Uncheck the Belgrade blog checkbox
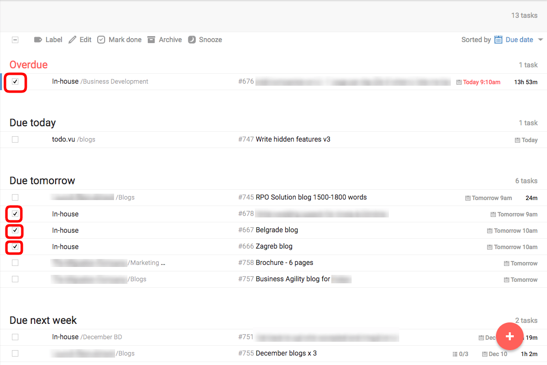Screen dimensions: 547x365 click(15, 230)
